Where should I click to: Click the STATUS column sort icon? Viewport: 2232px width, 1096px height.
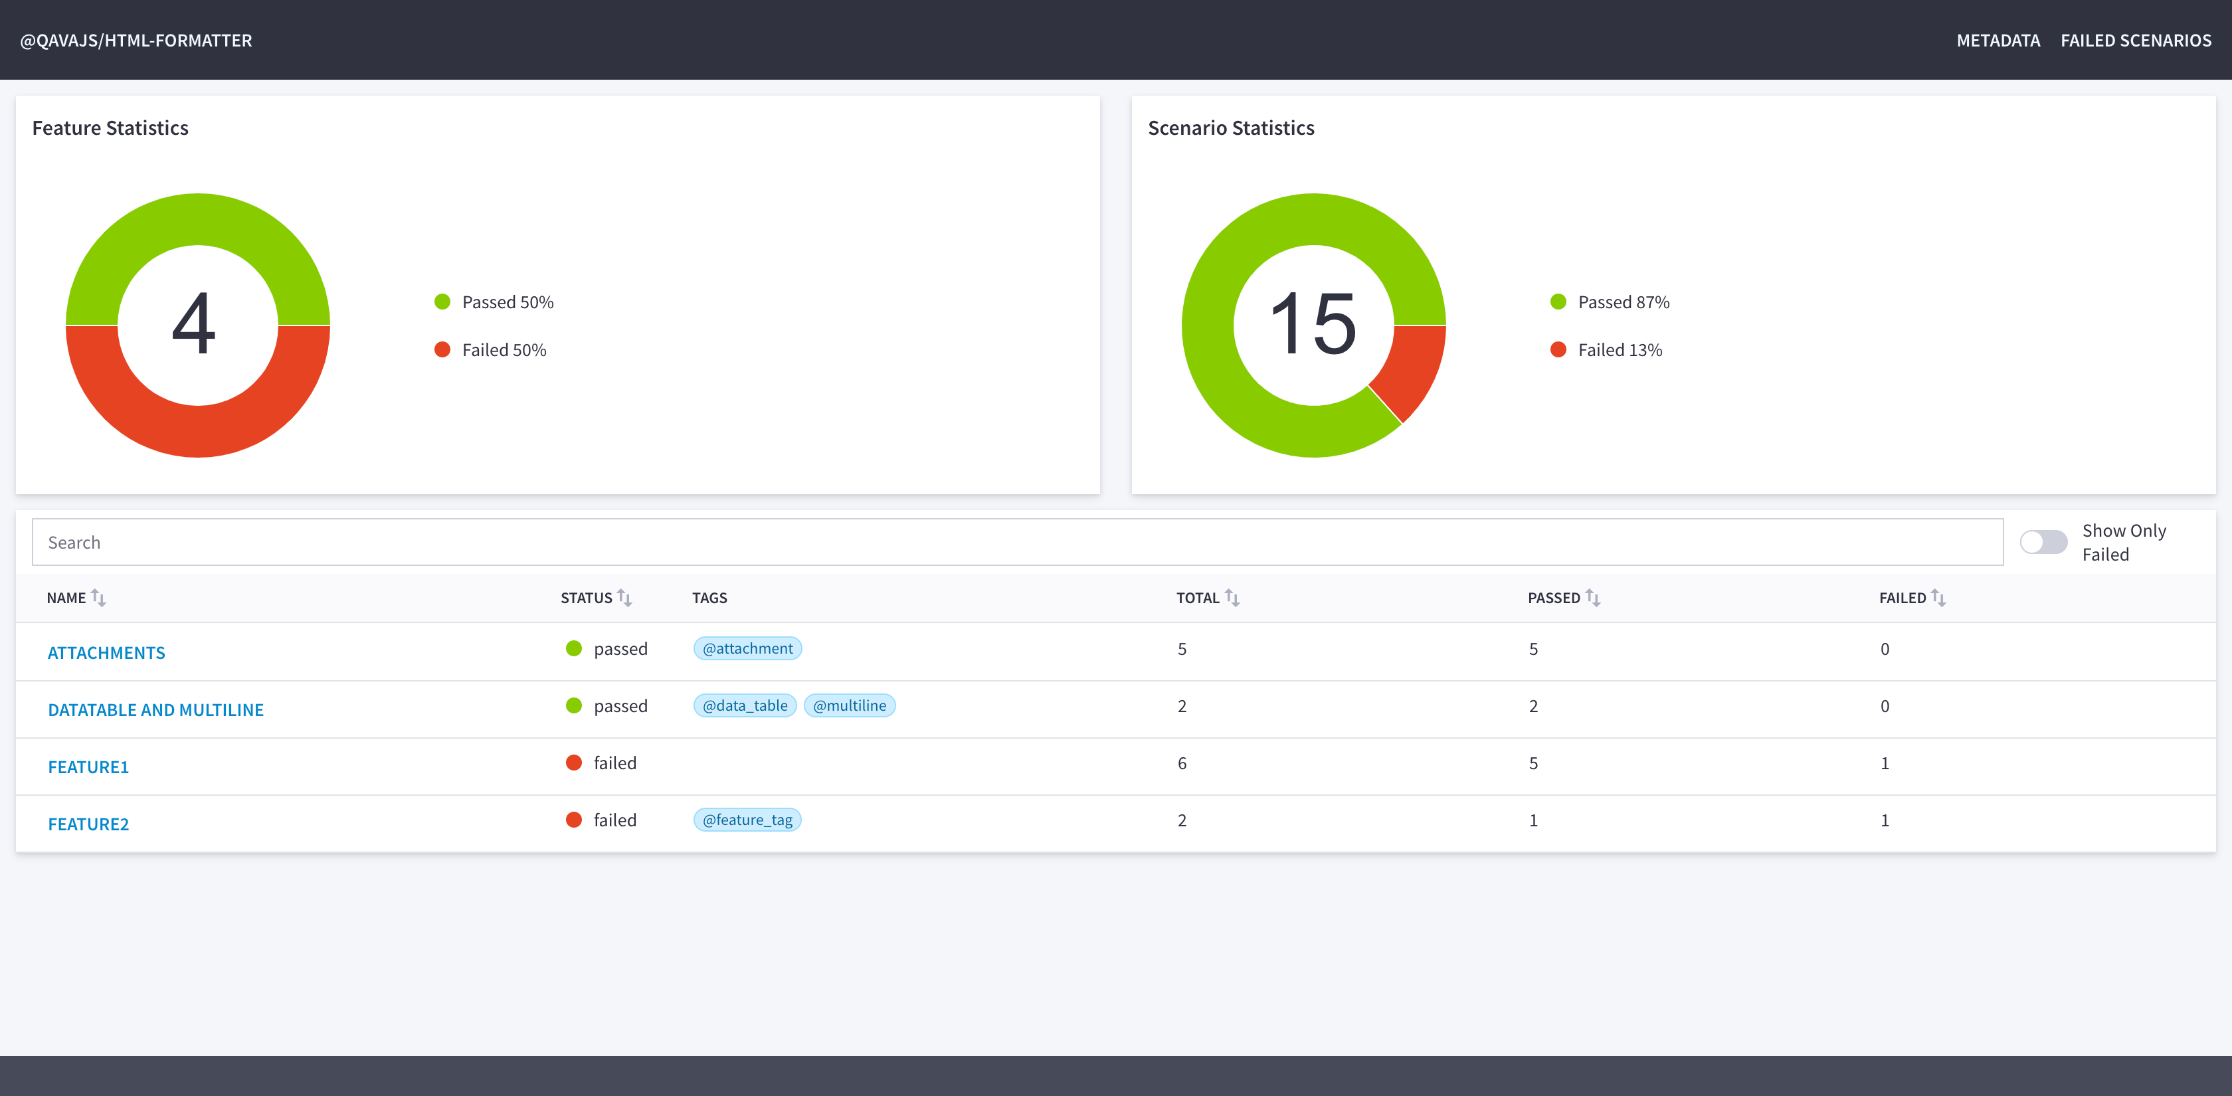point(624,598)
